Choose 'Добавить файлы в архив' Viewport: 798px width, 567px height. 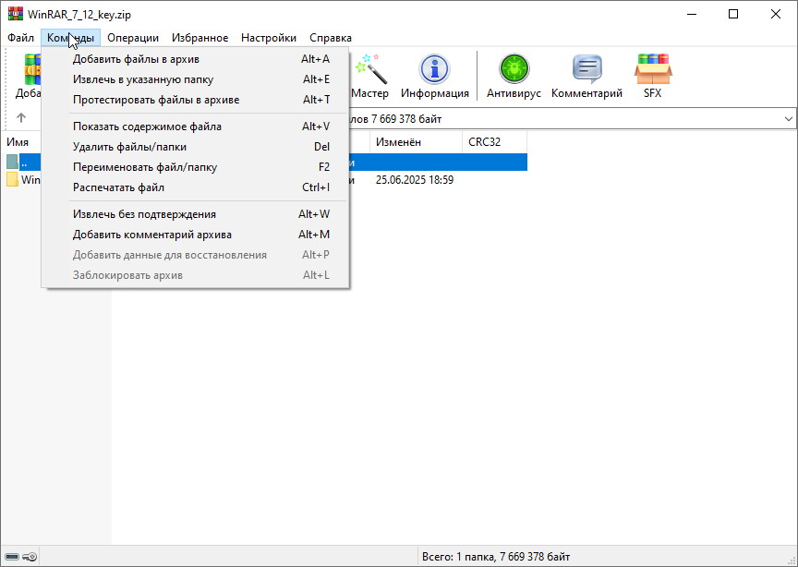tap(196, 59)
